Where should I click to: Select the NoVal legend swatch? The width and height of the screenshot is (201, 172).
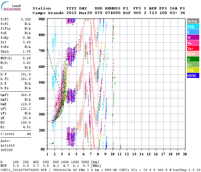[193, 21]
